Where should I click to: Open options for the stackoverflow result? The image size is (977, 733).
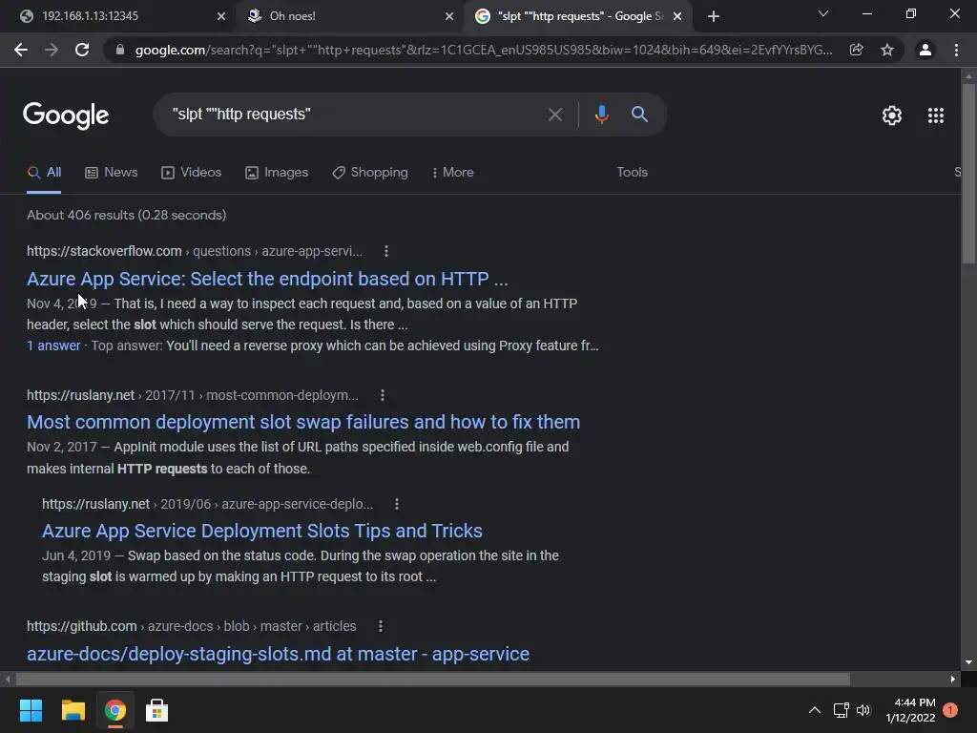tap(386, 251)
